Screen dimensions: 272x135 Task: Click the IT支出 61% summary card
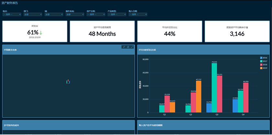35,31
